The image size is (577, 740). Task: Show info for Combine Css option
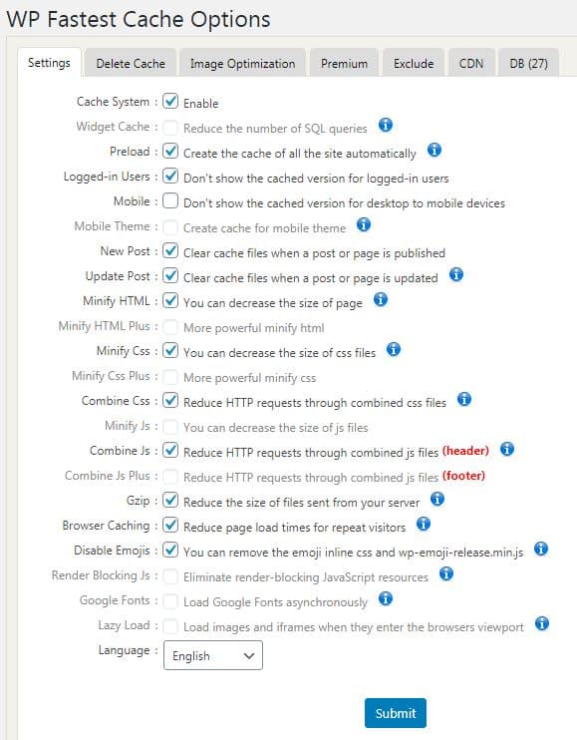coord(464,399)
